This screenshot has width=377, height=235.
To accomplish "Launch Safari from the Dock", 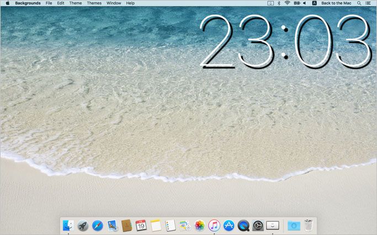I will point(97,226).
